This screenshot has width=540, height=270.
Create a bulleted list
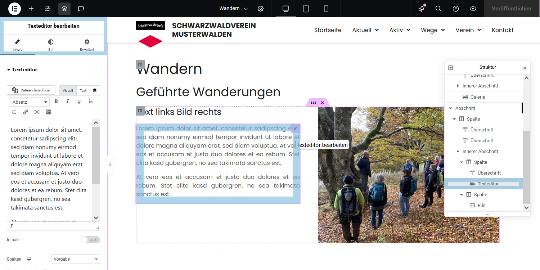point(91,102)
